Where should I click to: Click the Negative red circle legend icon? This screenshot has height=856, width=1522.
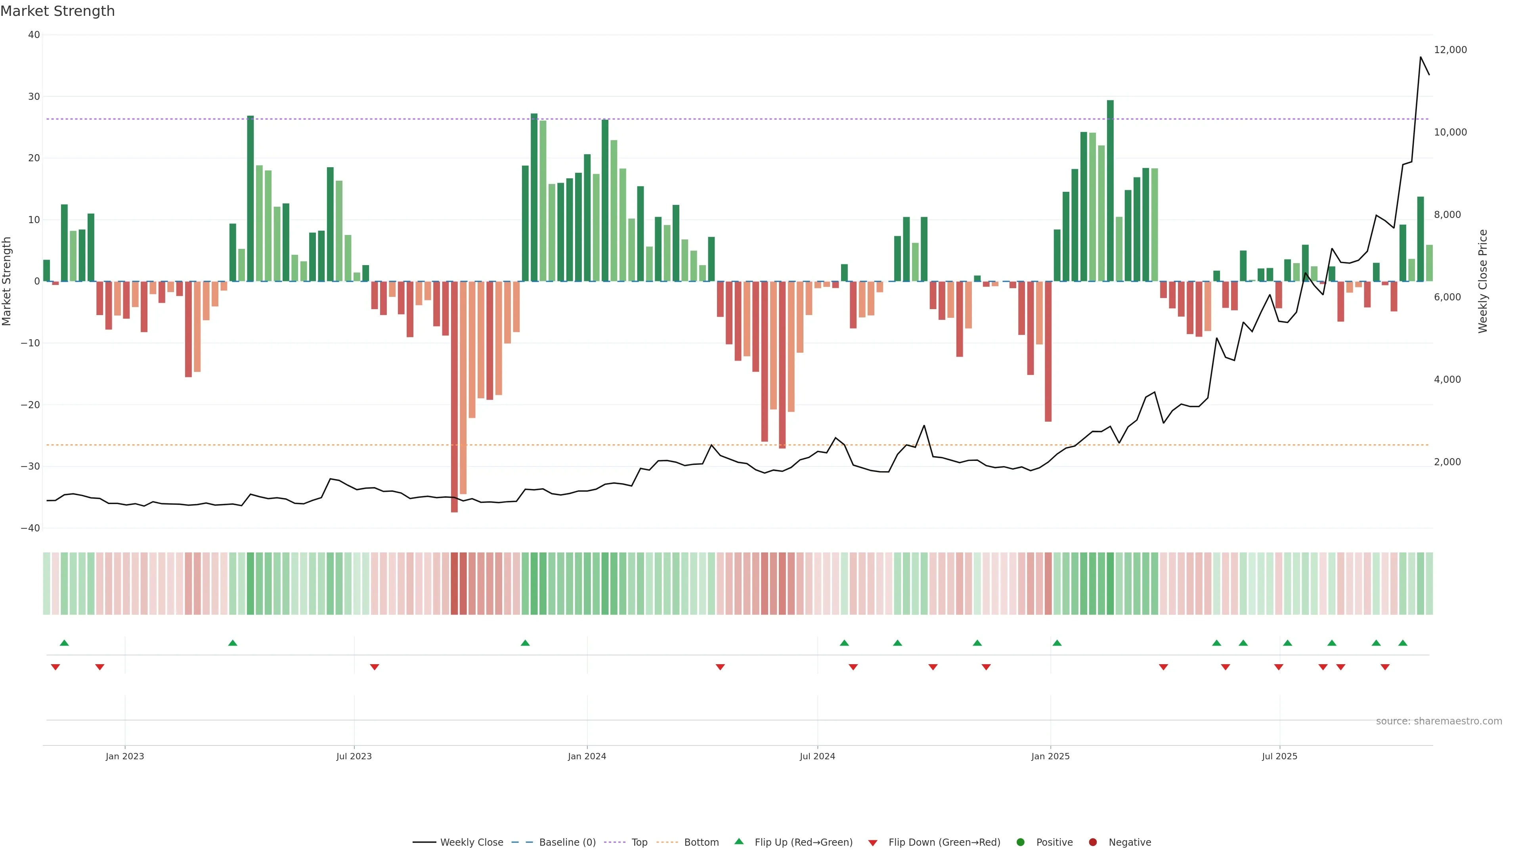click(1092, 843)
